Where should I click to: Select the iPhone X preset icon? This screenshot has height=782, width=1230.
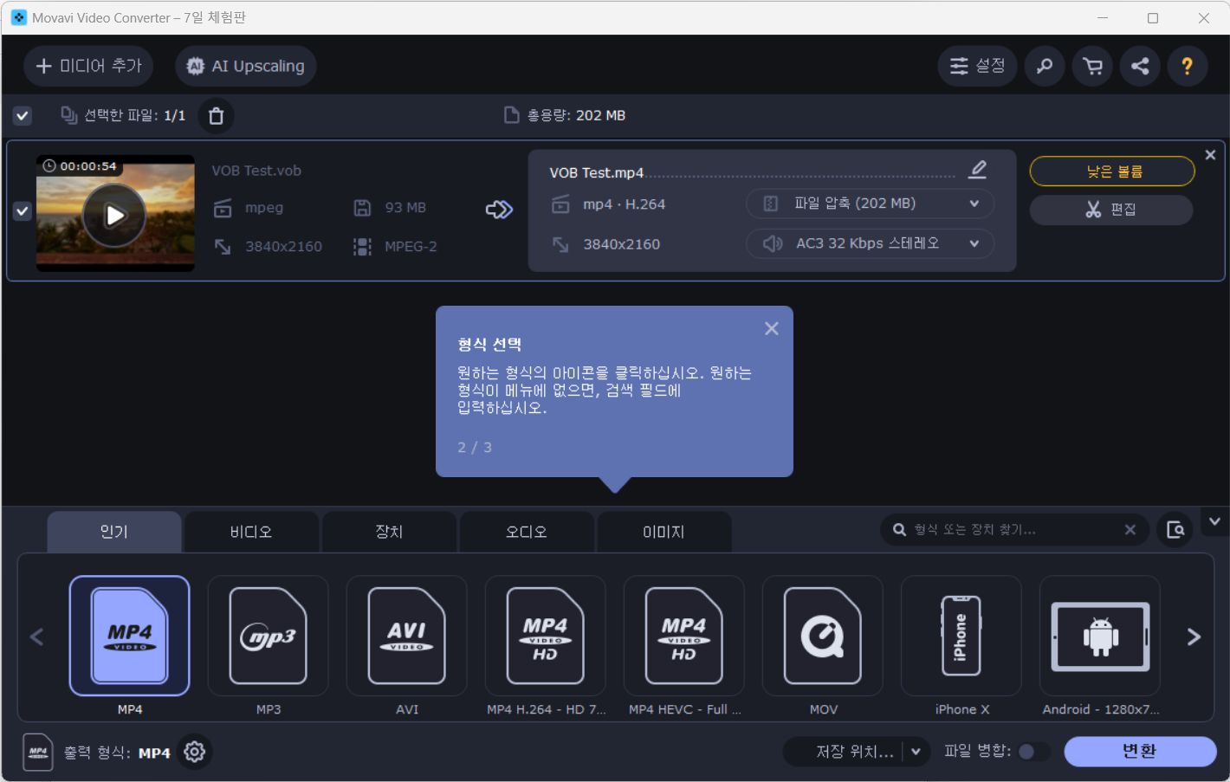(961, 637)
